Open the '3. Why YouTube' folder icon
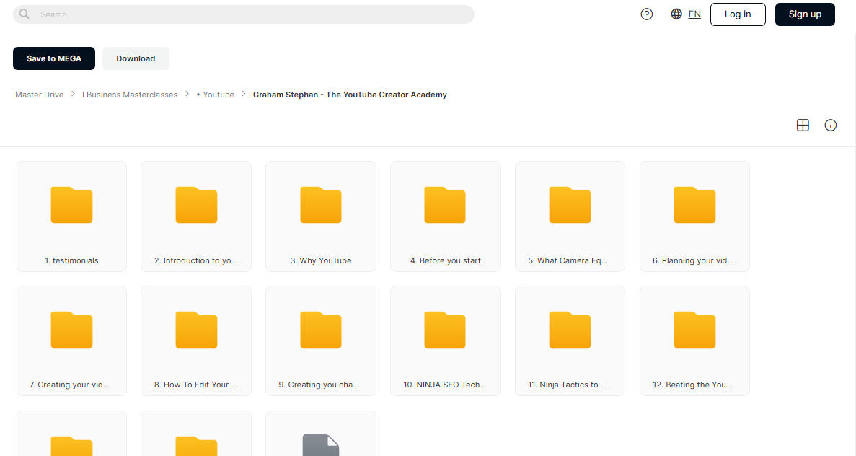Image resolution: width=856 pixels, height=456 pixels. [321, 205]
